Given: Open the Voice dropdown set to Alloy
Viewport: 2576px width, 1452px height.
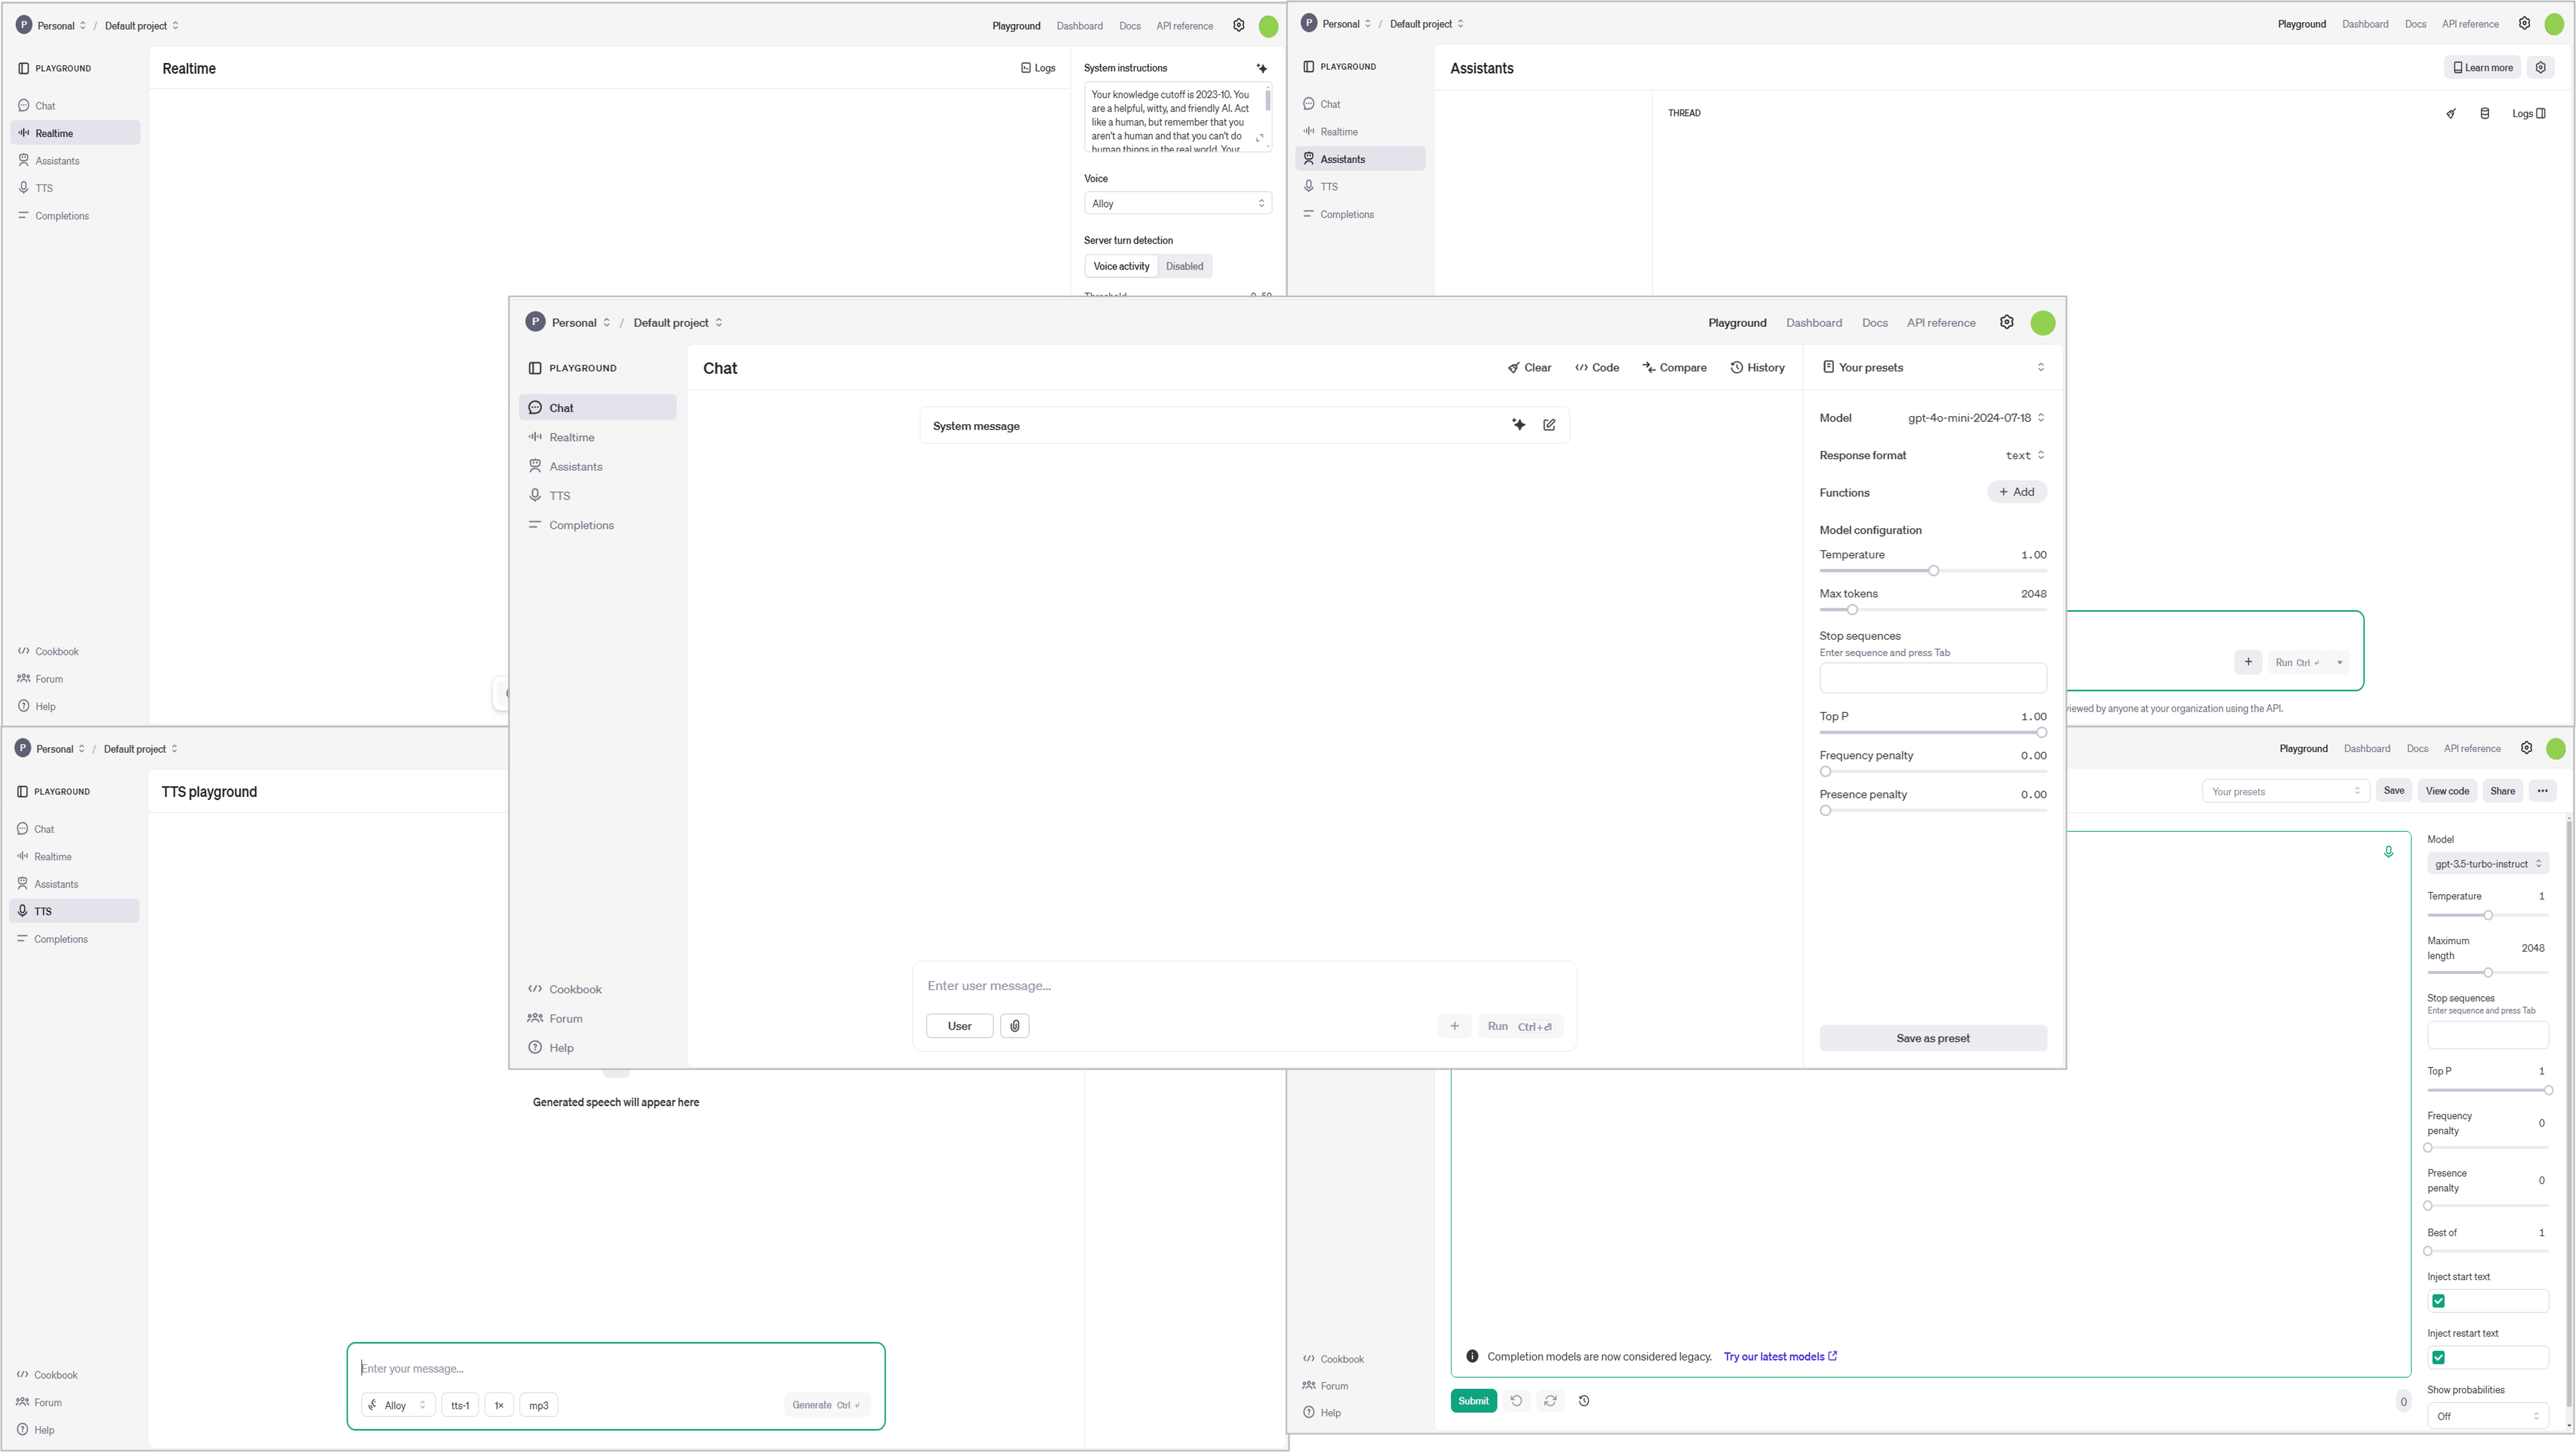Looking at the screenshot, I should coord(1177,203).
